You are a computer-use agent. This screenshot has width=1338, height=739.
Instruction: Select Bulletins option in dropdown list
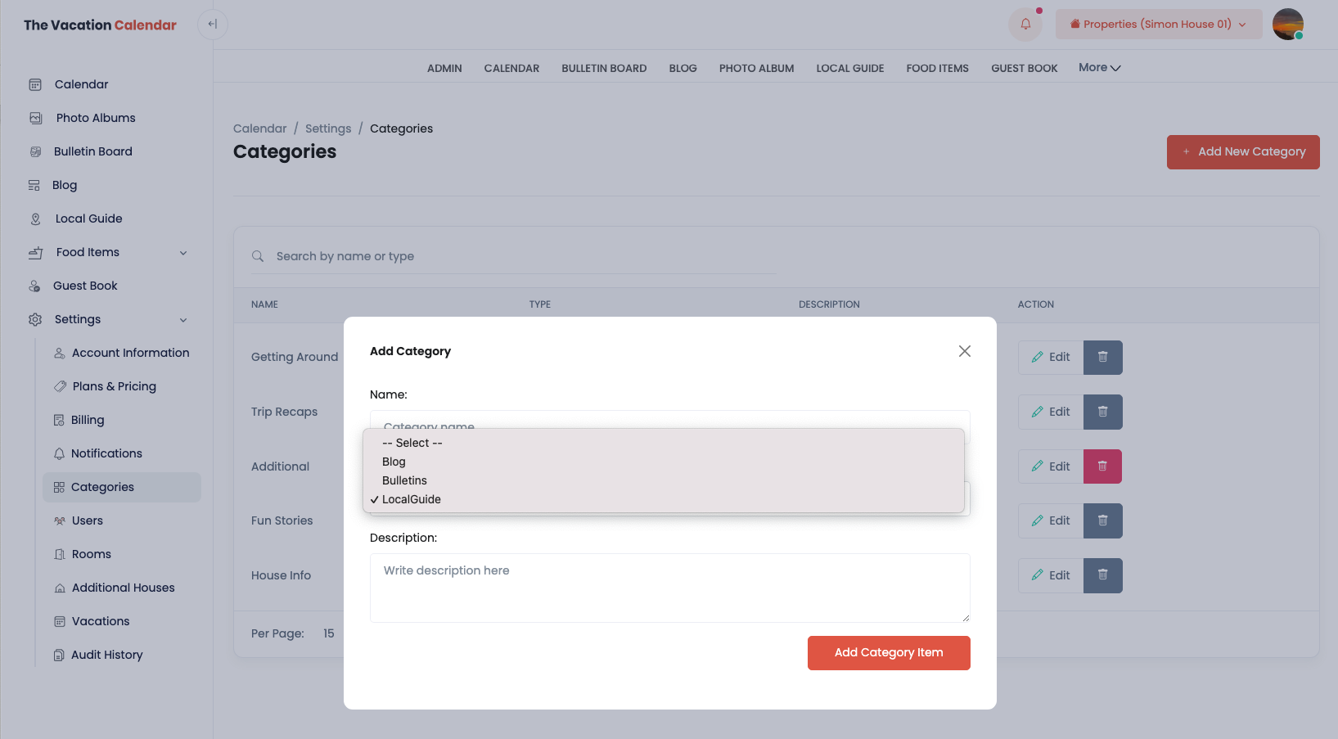click(404, 480)
